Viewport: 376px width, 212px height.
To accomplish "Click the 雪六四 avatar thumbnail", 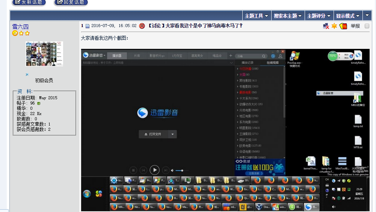I will tap(44, 54).
